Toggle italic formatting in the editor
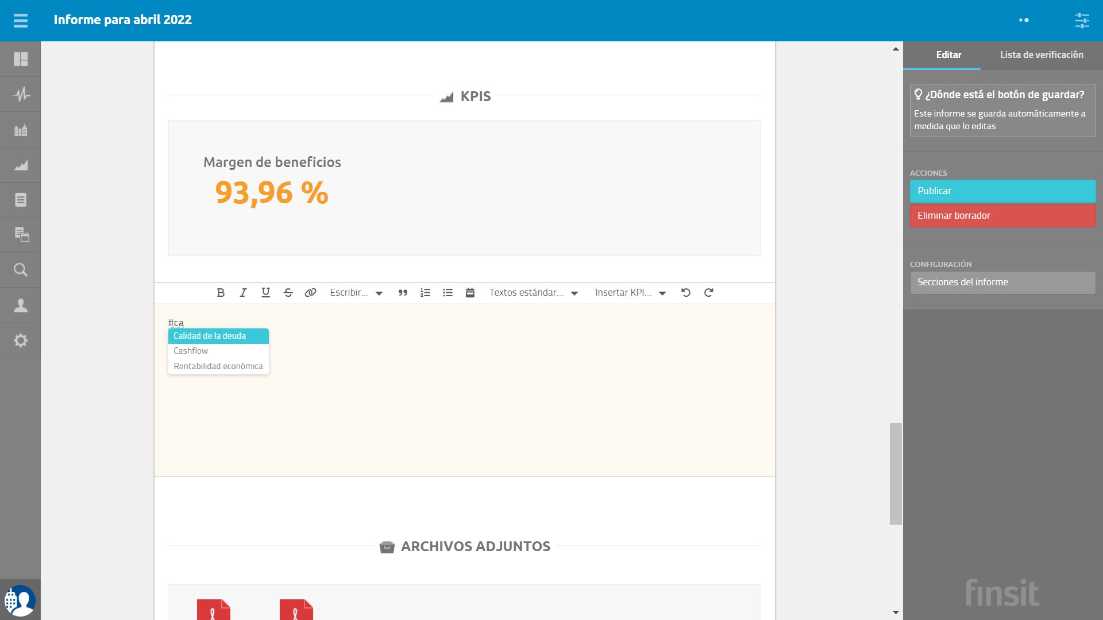 (243, 293)
